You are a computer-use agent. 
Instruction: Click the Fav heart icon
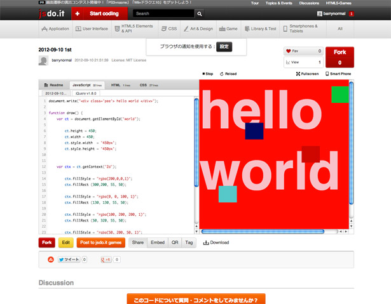tap(289, 51)
